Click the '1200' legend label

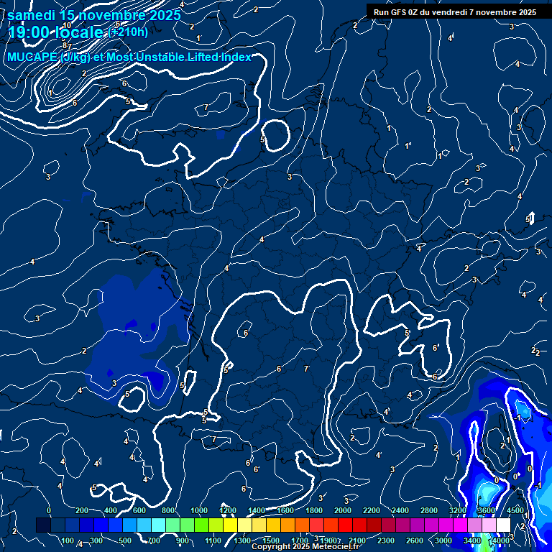[228, 510]
